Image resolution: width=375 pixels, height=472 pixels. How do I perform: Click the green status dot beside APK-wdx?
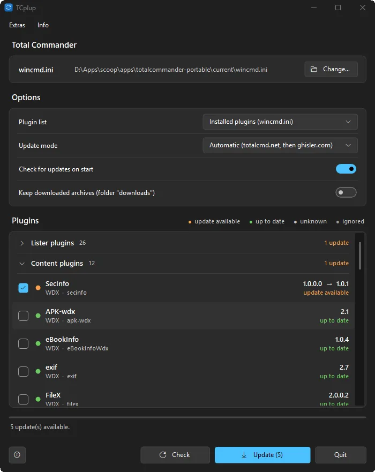tap(38, 316)
